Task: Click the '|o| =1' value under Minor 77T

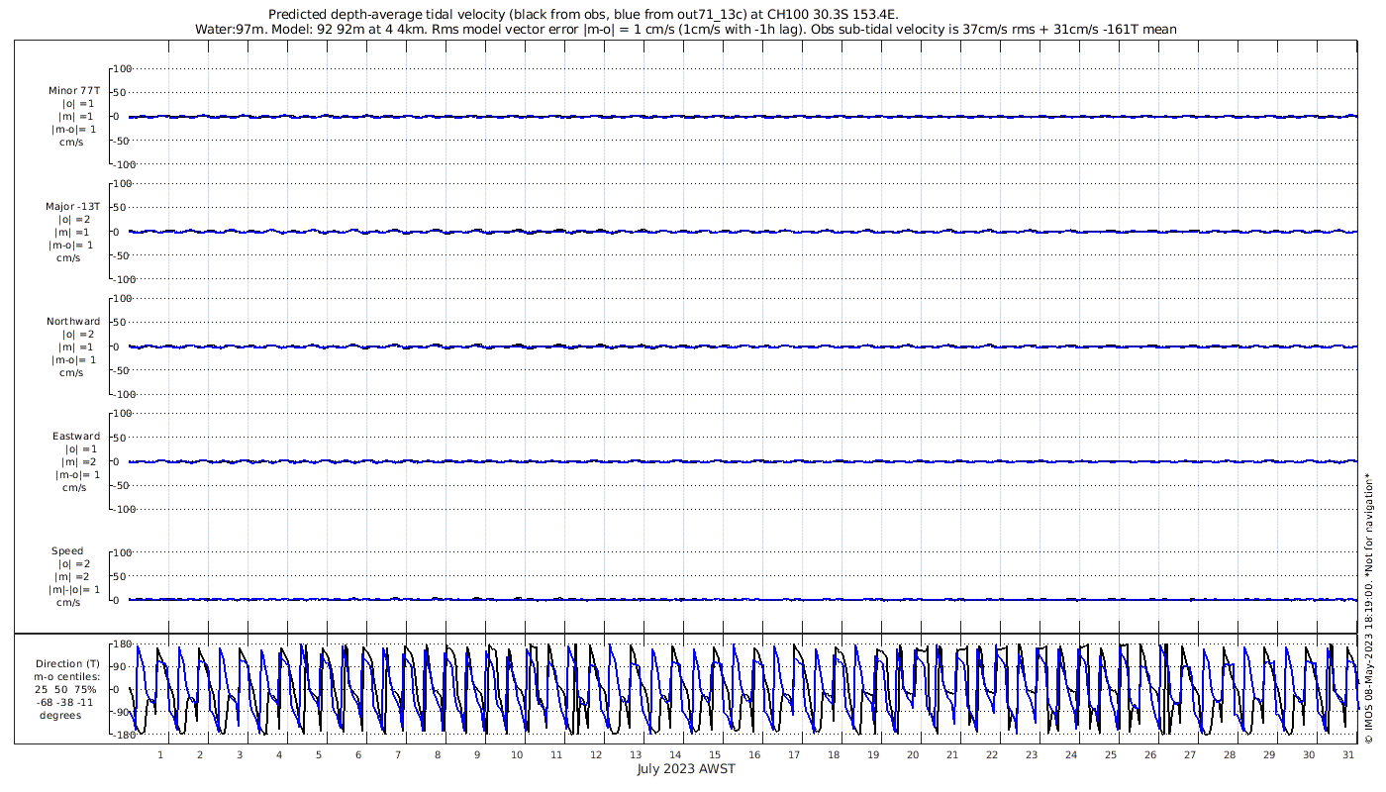Action: pyautogui.click(x=78, y=103)
